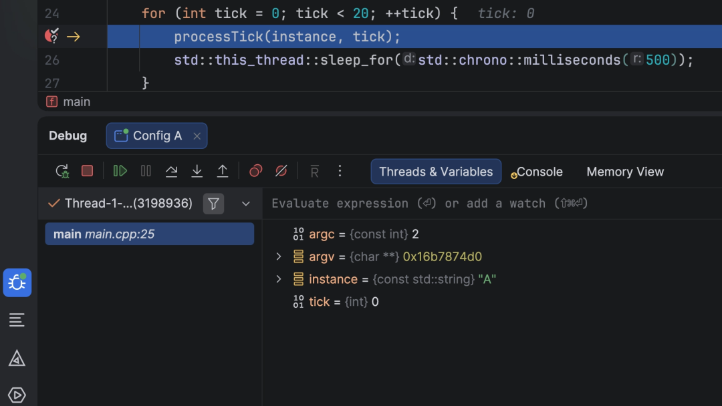Click the inline hint 'tick: 0'
The width and height of the screenshot is (722, 406).
[x=506, y=13]
